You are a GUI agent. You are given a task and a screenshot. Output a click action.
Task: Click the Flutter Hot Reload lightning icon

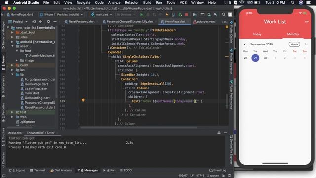167,15
